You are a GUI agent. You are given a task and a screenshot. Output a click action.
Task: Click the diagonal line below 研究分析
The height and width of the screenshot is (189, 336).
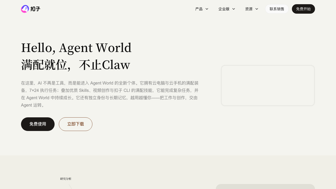[70, 187]
